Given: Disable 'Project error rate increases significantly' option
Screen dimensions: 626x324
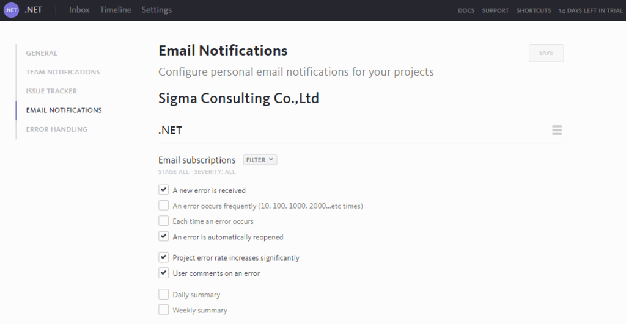Looking at the screenshot, I should (x=164, y=257).
